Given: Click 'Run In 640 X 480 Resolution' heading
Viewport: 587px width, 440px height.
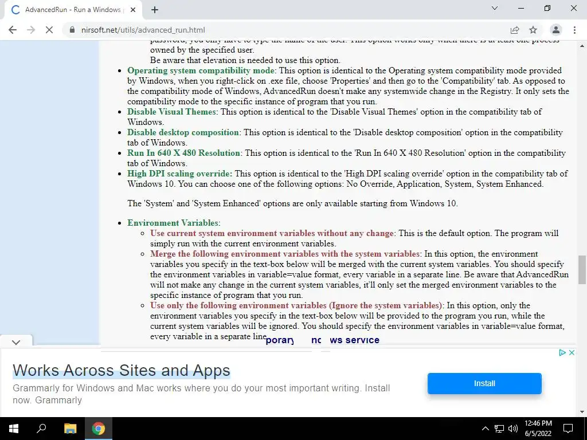Looking at the screenshot, I should coord(184,153).
